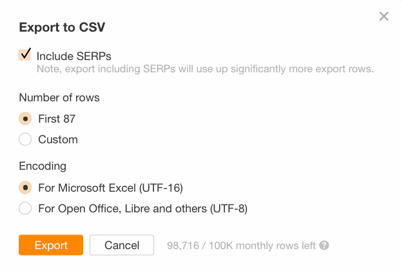
Task: Choose the Microsoft Excel UTF-16 radio button
Action: pos(25,188)
